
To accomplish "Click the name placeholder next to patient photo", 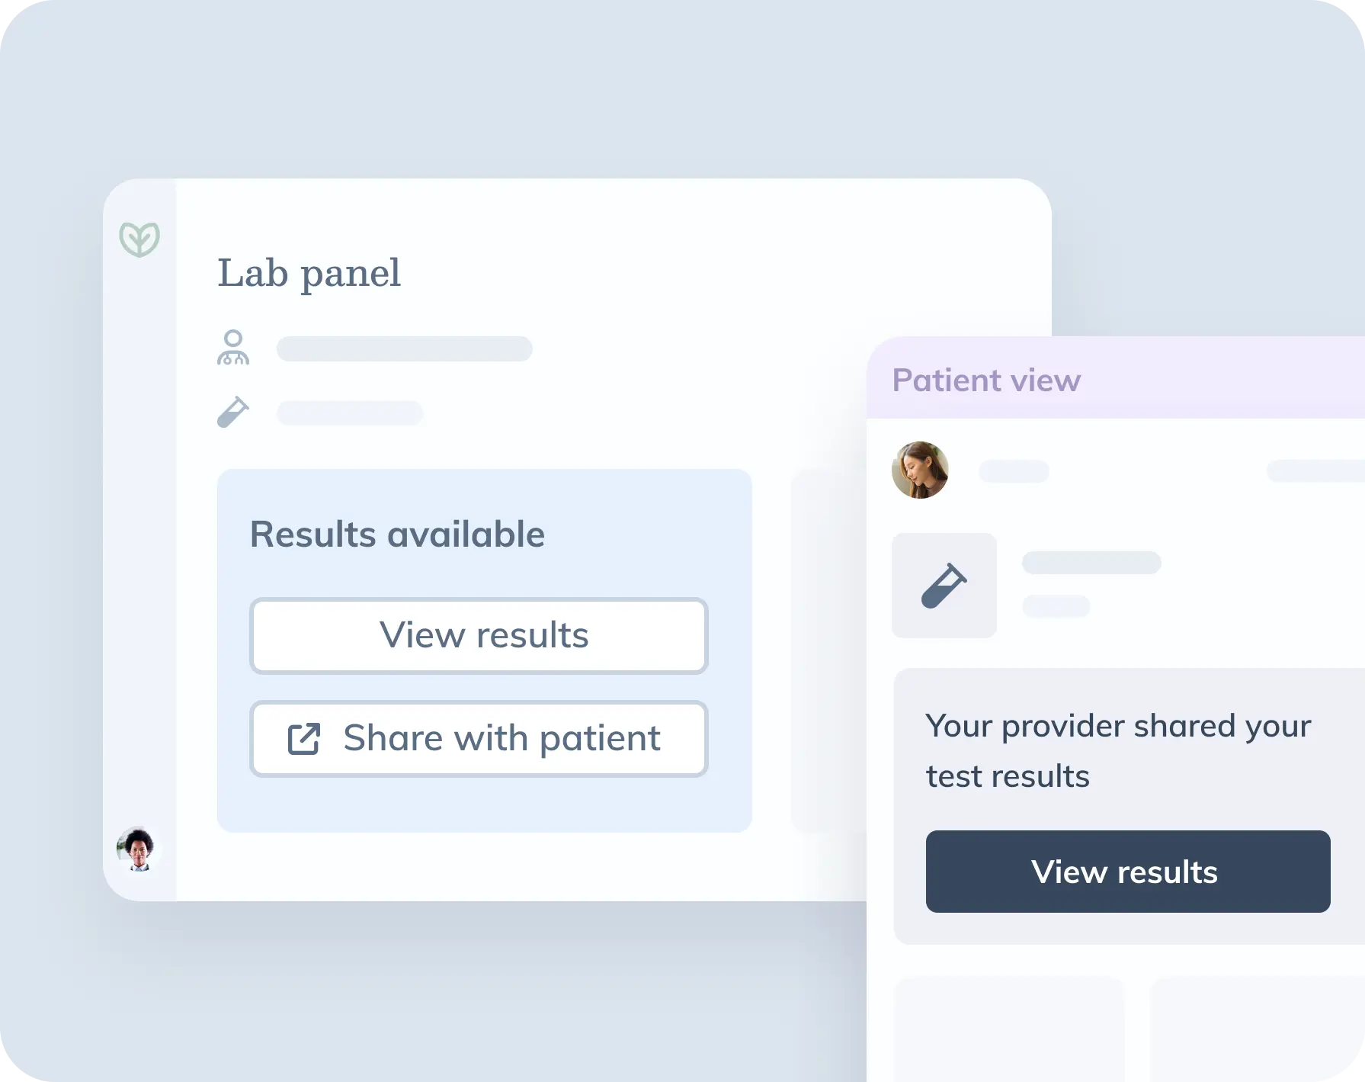I will 1014,471.
